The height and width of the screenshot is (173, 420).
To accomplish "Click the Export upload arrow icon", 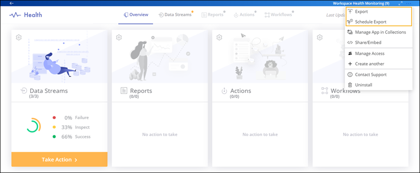I will click(x=350, y=12).
